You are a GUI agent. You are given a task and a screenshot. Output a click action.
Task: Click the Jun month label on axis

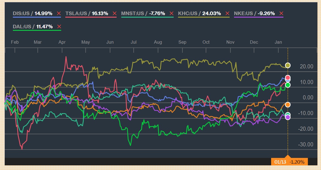tap(110, 42)
